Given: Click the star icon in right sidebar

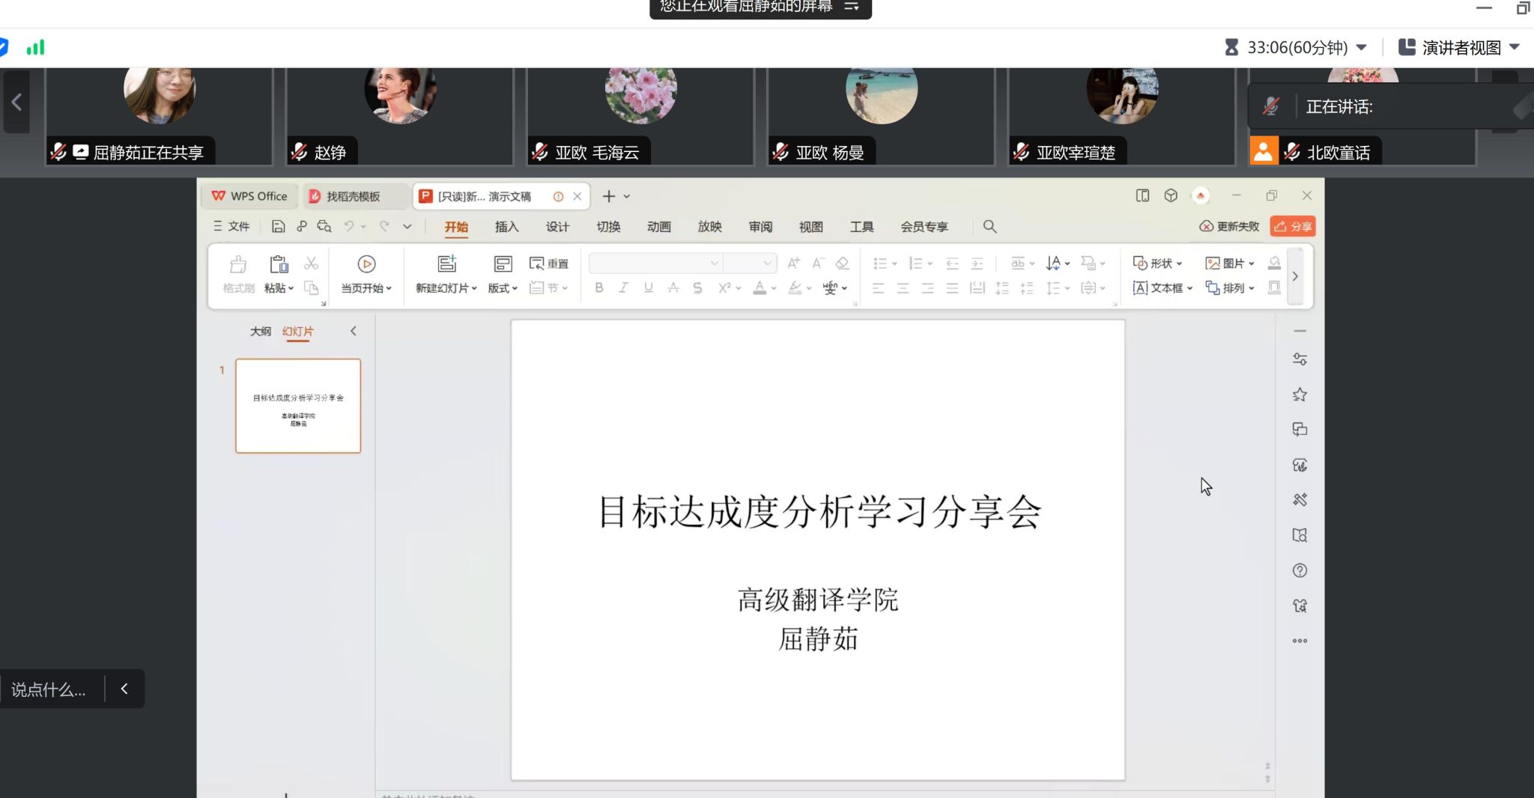Looking at the screenshot, I should pyautogui.click(x=1300, y=395).
